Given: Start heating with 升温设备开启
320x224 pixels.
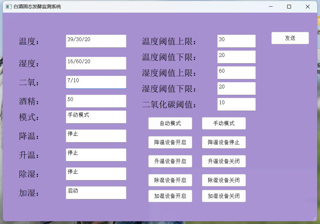Looking at the screenshot, I should point(170,161).
